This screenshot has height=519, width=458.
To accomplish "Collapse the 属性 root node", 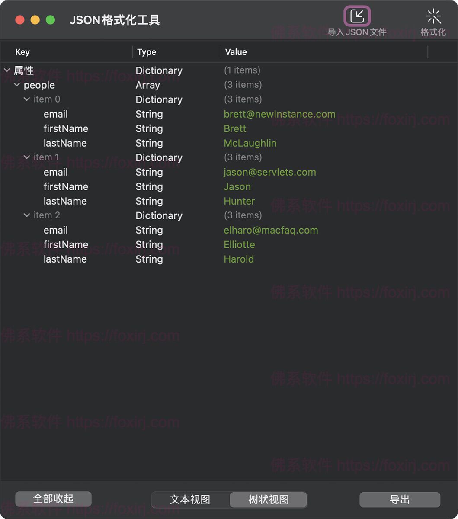I will coord(6,70).
